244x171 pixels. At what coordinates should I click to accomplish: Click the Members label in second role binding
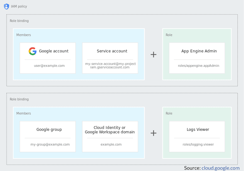pos(24,113)
